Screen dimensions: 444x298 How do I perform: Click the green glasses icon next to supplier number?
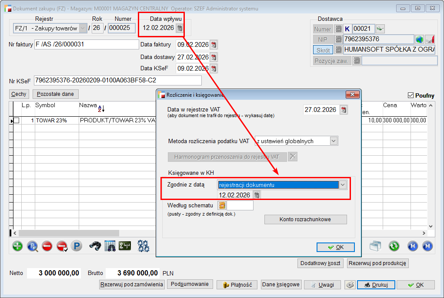tap(380, 29)
